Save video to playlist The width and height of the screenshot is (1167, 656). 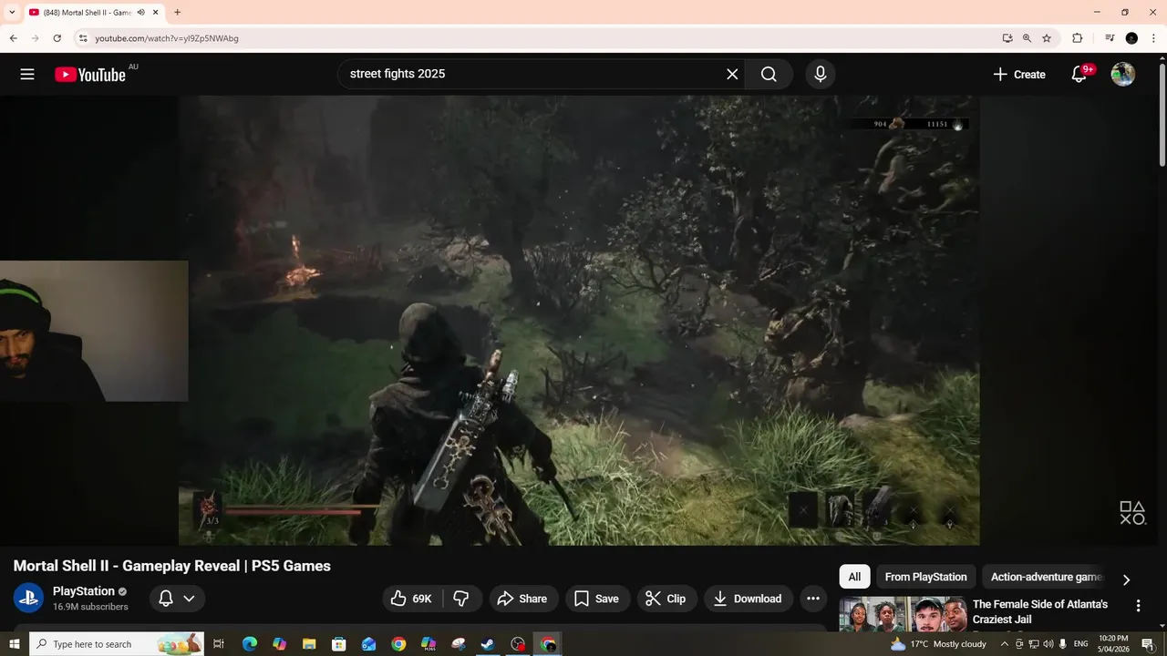click(x=597, y=599)
